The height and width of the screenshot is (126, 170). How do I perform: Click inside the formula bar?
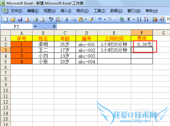coord(113,26)
